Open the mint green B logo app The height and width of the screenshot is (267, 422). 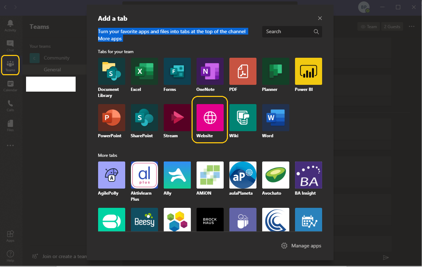pyautogui.click(x=111, y=219)
